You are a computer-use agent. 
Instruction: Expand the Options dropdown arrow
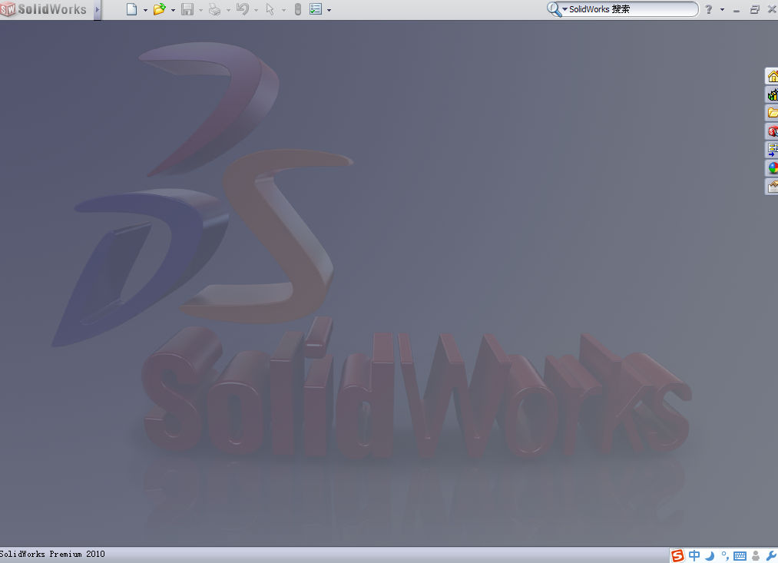point(329,10)
